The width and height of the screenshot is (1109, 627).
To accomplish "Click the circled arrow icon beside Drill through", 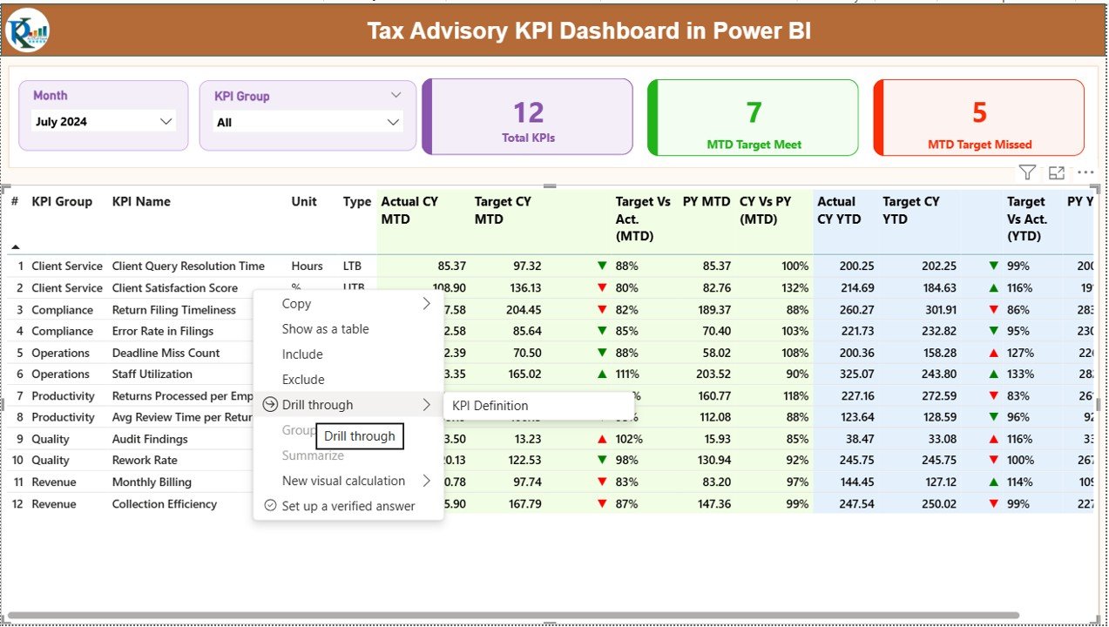I will pos(270,404).
